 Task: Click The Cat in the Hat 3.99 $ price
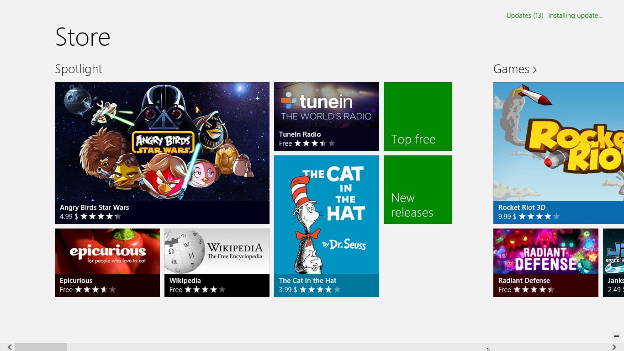[x=288, y=290]
